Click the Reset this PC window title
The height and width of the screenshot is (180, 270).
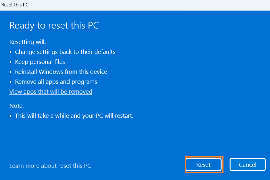click(15, 5)
